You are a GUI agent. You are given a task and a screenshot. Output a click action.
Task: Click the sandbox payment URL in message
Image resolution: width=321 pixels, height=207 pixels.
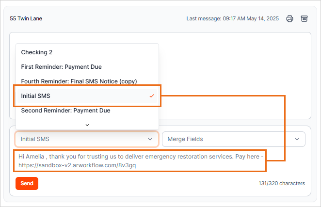(77, 165)
